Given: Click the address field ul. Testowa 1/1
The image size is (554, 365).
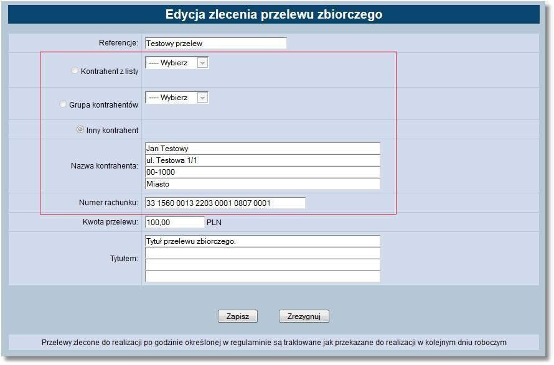Looking at the screenshot, I should (x=263, y=160).
